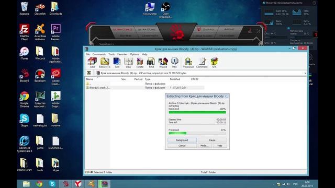Screen dimensions: 335x188
Task: Open Clownfish desktop icon
Action: [40, 8]
